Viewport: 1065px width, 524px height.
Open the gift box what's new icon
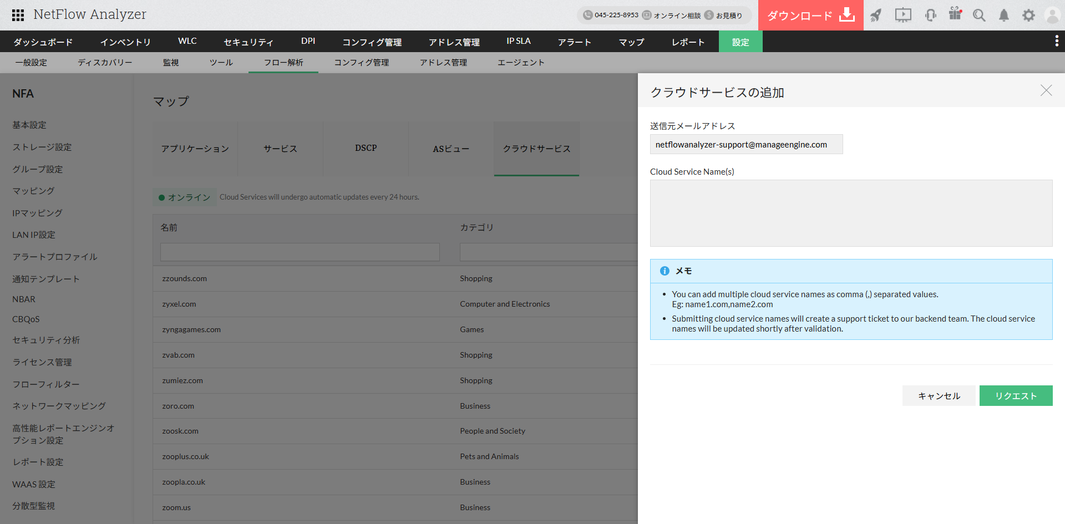tap(955, 14)
